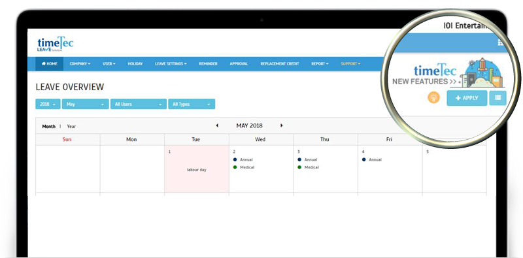Open the Approval menu item
523x258 pixels.
[x=239, y=63]
